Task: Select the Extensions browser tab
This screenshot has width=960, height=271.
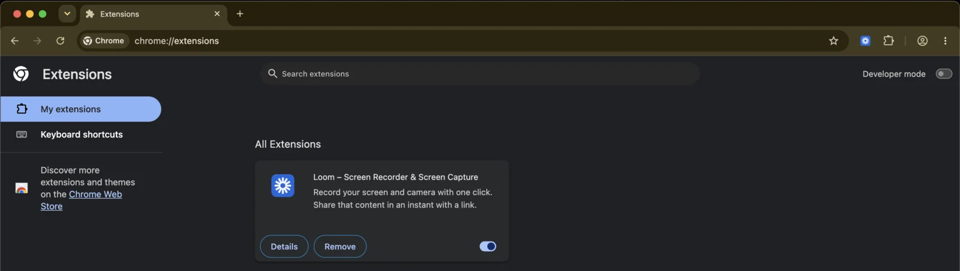Action: click(x=153, y=14)
